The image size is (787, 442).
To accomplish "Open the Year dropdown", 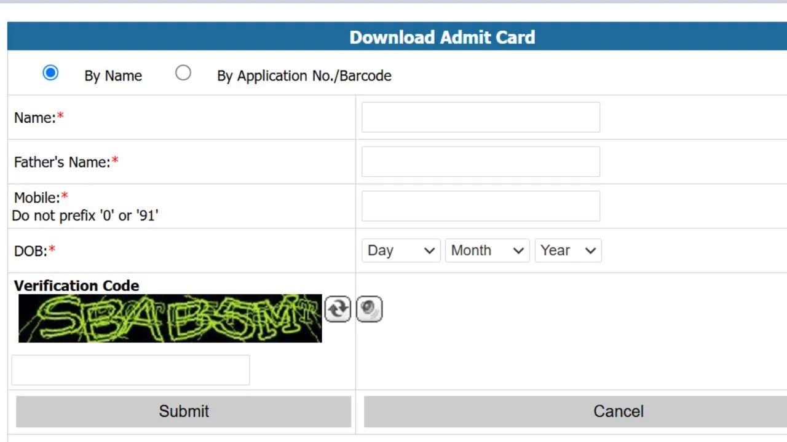I will pos(568,250).
